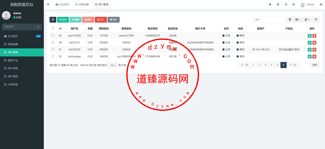The height and width of the screenshot is (149, 325).
Task: Click the 跳转 (jump) button
Action: [315, 65]
